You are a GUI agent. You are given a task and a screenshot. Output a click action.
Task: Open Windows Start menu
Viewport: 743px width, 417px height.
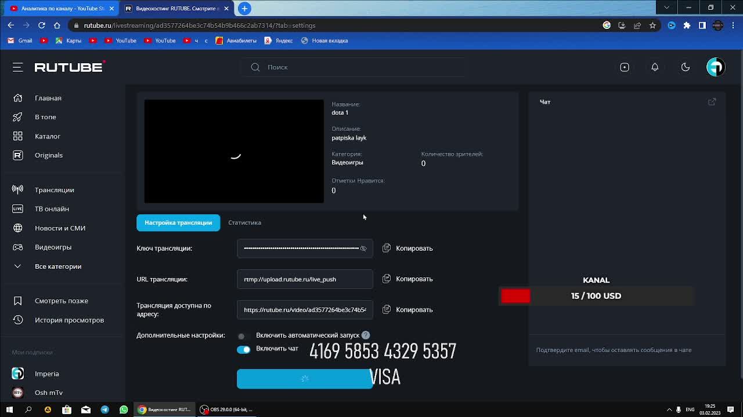click(x=9, y=409)
